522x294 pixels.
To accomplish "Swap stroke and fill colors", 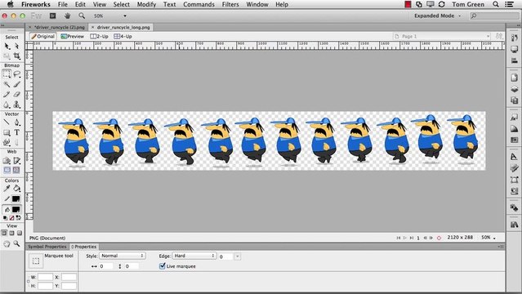I will 19,218.
